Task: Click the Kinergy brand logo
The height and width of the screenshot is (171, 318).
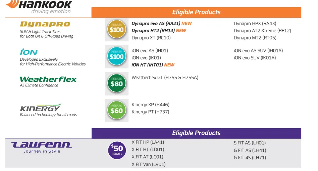Action: point(40,108)
